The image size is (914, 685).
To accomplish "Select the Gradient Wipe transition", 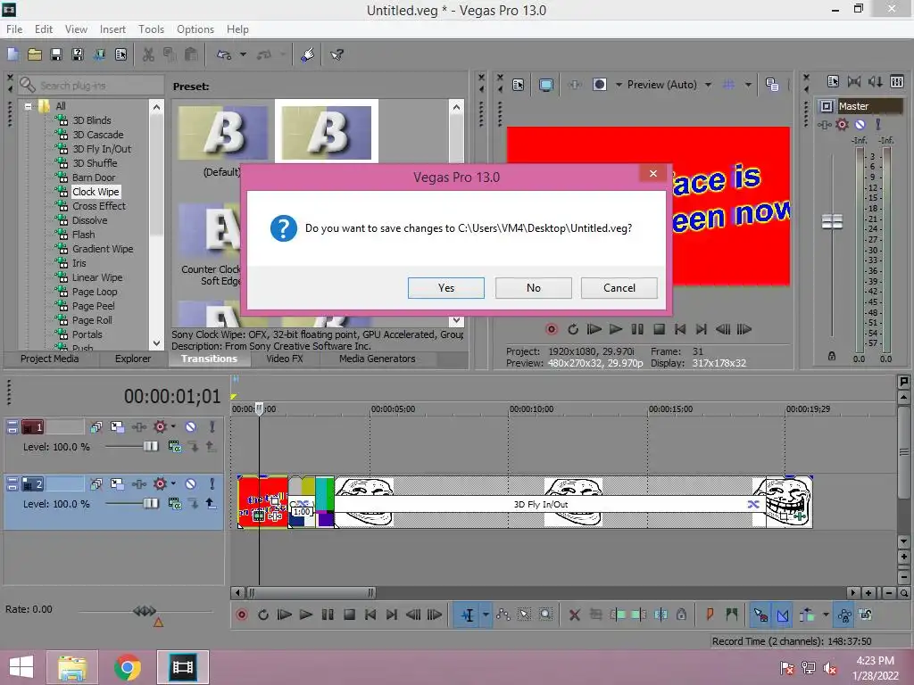I will 103,249.
